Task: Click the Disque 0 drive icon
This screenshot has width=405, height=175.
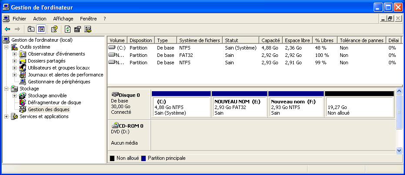Action: 115,95
